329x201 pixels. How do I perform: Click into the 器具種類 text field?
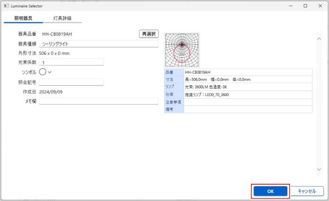pyautogui.click(x=99, y=44)
